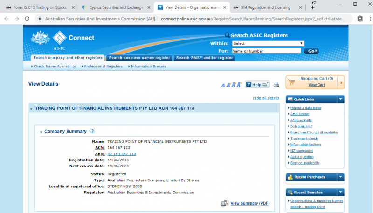Screen dimensions: 373x213
Task: Reload the current page
Action: [27, 19]
